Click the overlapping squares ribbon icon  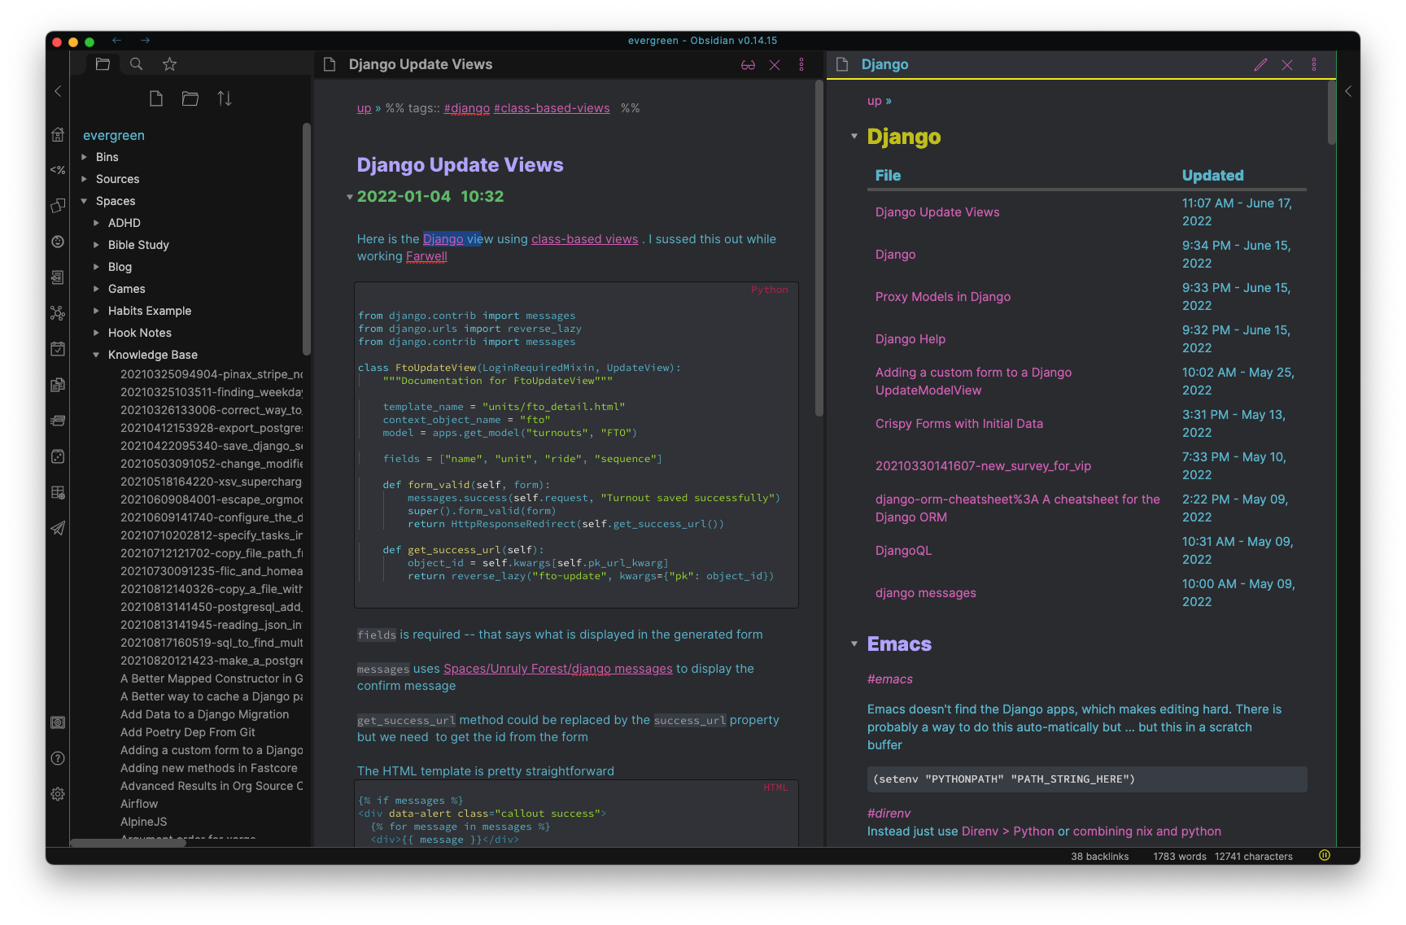[58, 206]
